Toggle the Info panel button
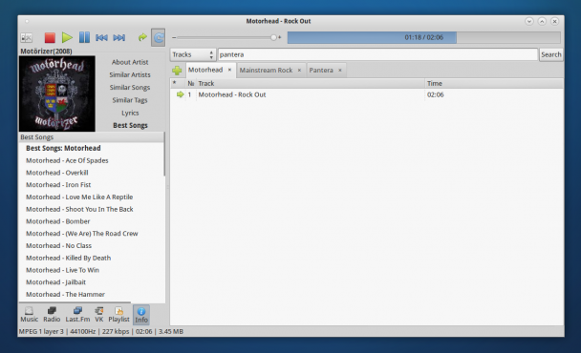 [x=141, y=315]
